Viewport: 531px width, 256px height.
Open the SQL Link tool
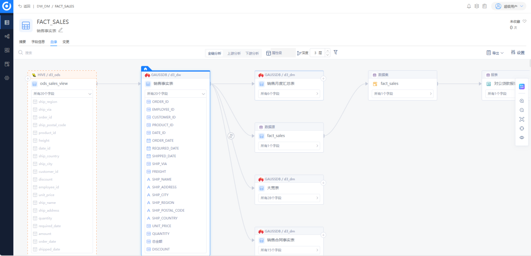522,87
